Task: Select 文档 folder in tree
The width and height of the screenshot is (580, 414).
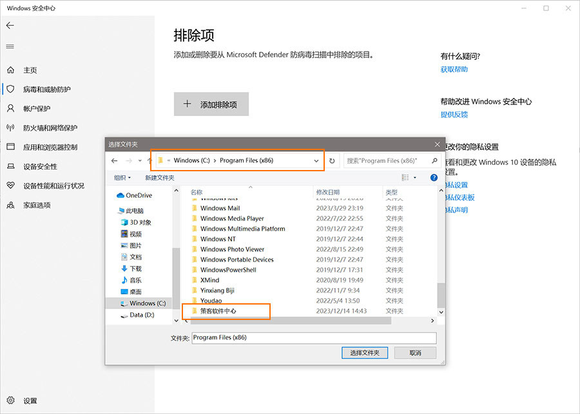Action: click(131, 256)
